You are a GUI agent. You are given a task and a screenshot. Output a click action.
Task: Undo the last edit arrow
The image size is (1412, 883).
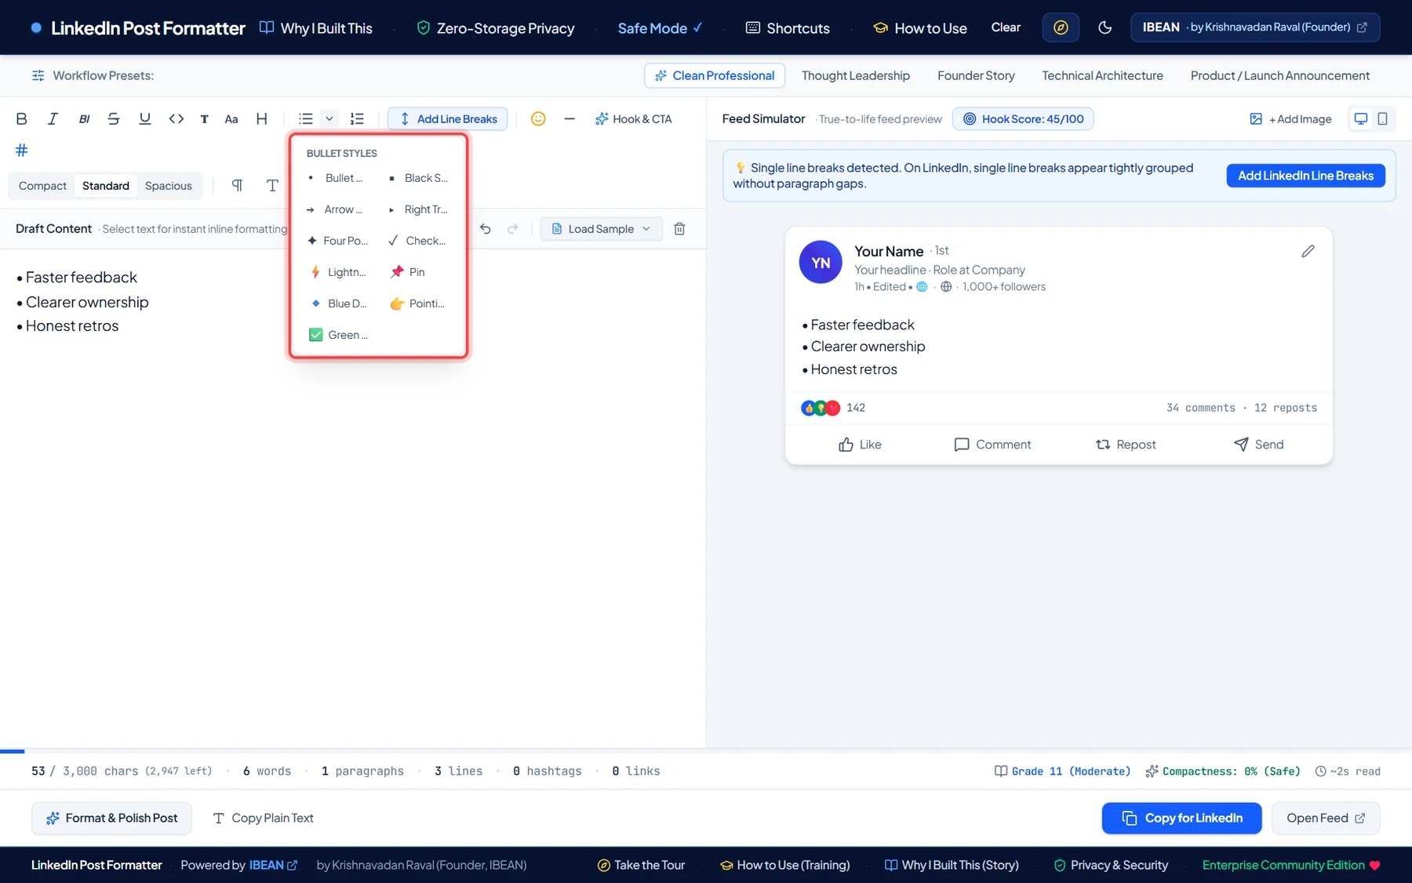click(486, 229)
